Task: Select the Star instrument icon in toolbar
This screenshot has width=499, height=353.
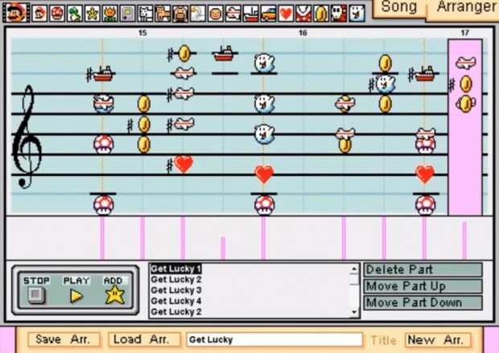Action: (93, 14)
